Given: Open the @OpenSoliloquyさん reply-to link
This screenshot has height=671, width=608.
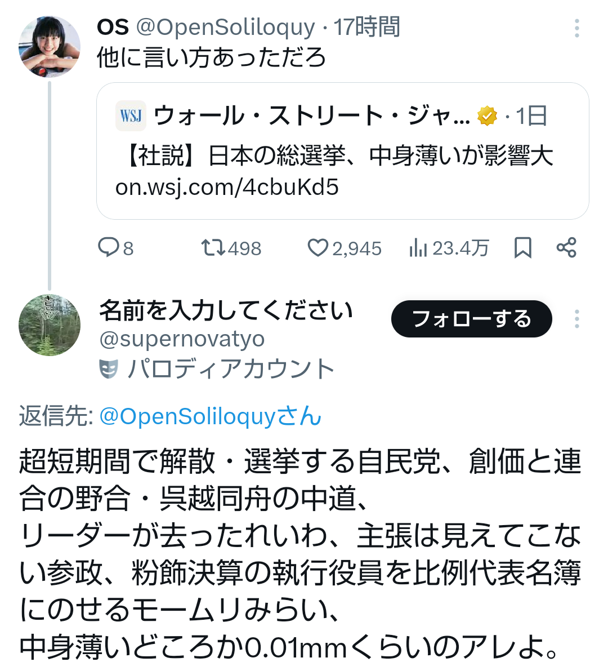Looking at the screenshot, I should tap(210, 416).
